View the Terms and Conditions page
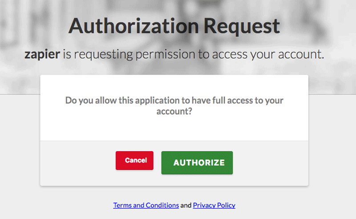Viewport: 356px width, 219px height. 146,205
